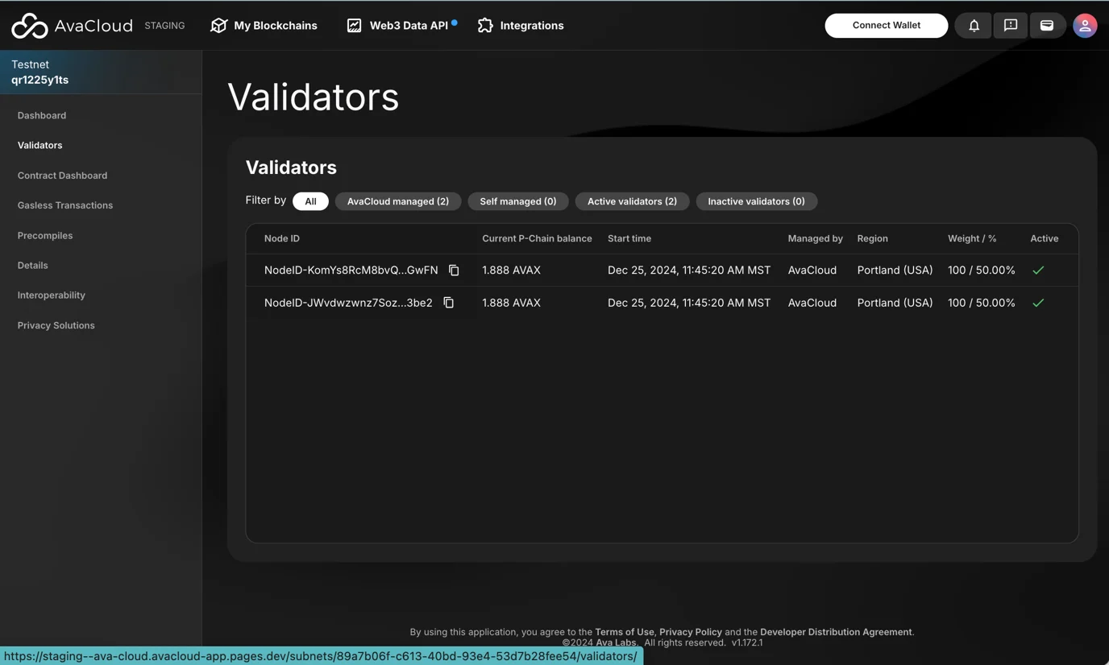This screenshot has height=665, width=1109.
Task: Filter by Self managed (0)
Action: pyautogui.click(x=518, y=201)
